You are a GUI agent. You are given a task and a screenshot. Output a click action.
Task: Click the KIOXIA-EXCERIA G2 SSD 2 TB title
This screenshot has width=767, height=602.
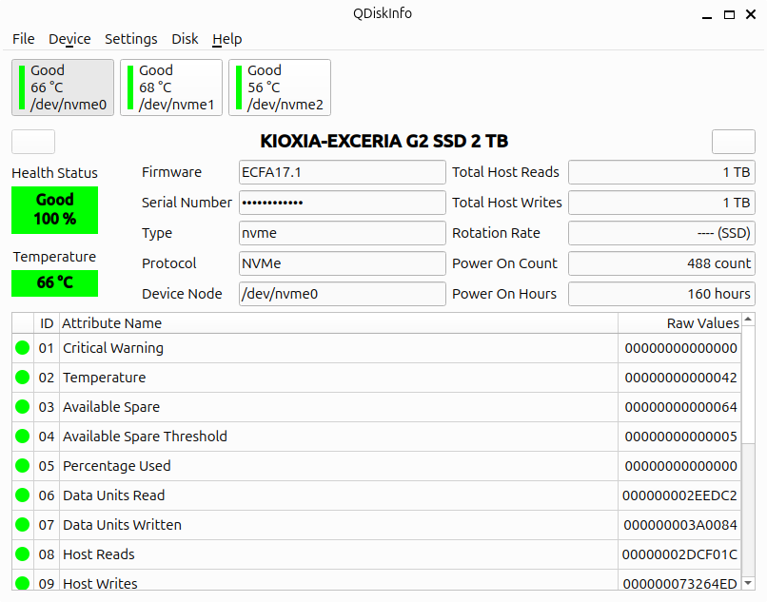pyautogui.click(x=384, y=142)
